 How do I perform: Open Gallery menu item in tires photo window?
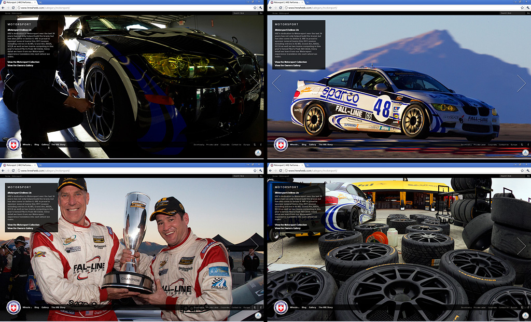pyautogui.click(x=312, y=307)
